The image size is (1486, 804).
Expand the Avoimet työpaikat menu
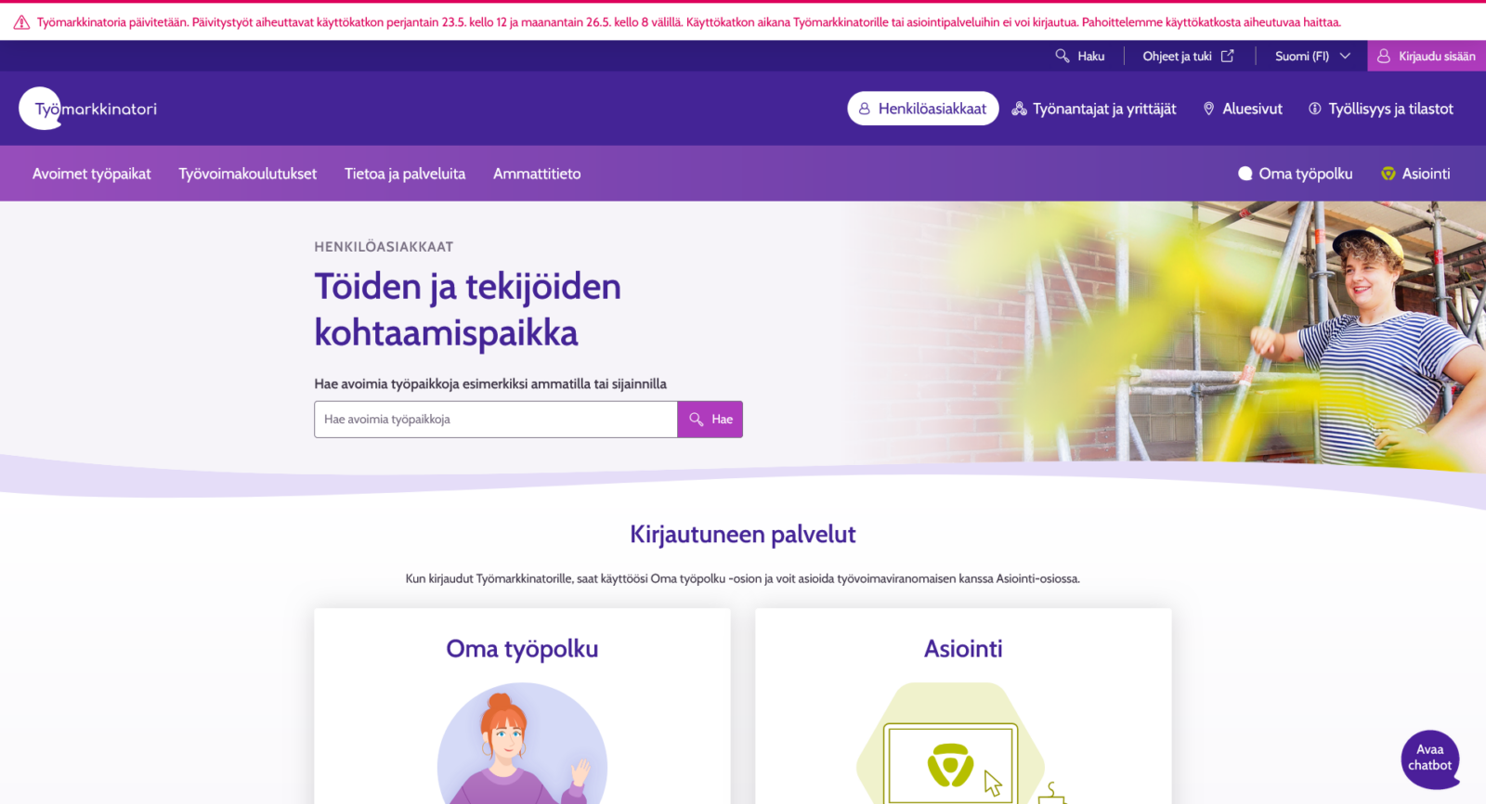92,174
